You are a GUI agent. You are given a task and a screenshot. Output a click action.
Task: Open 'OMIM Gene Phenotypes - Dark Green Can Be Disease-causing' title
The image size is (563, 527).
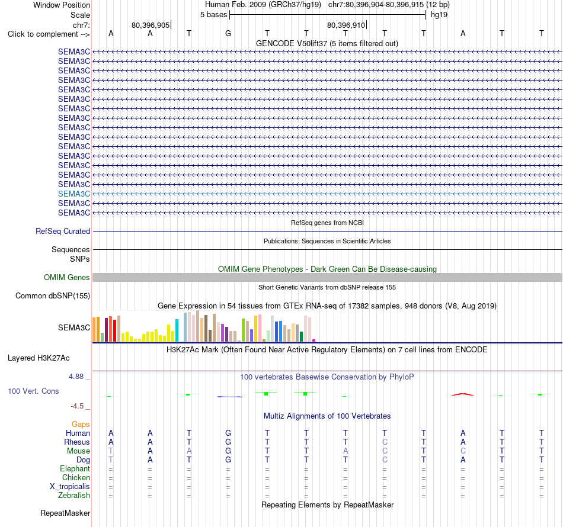(x=327, y=269)
